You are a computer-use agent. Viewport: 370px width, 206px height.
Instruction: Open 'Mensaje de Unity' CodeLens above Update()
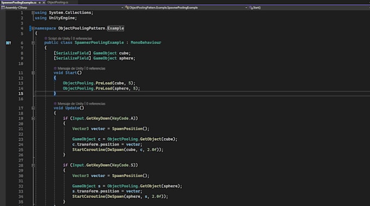tap(70, 104)
